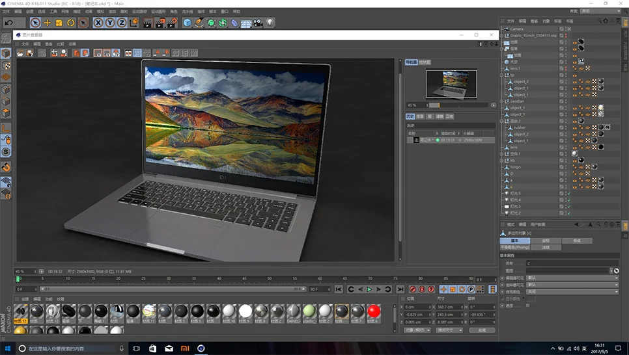Select the Move tool
The width and height of the screenshot is (629, 355).
click(x=47, y=23)
